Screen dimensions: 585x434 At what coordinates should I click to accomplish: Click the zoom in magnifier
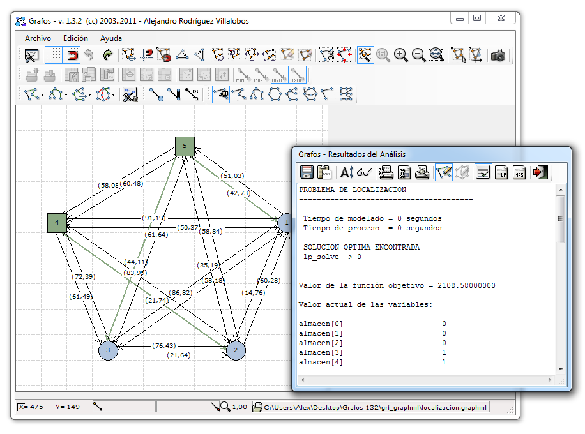click(x=401, y=55)
